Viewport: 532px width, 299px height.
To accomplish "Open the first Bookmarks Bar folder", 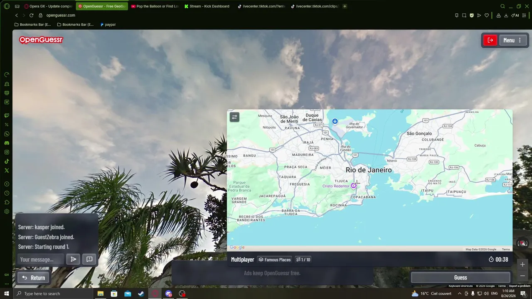I will (32, 25).
